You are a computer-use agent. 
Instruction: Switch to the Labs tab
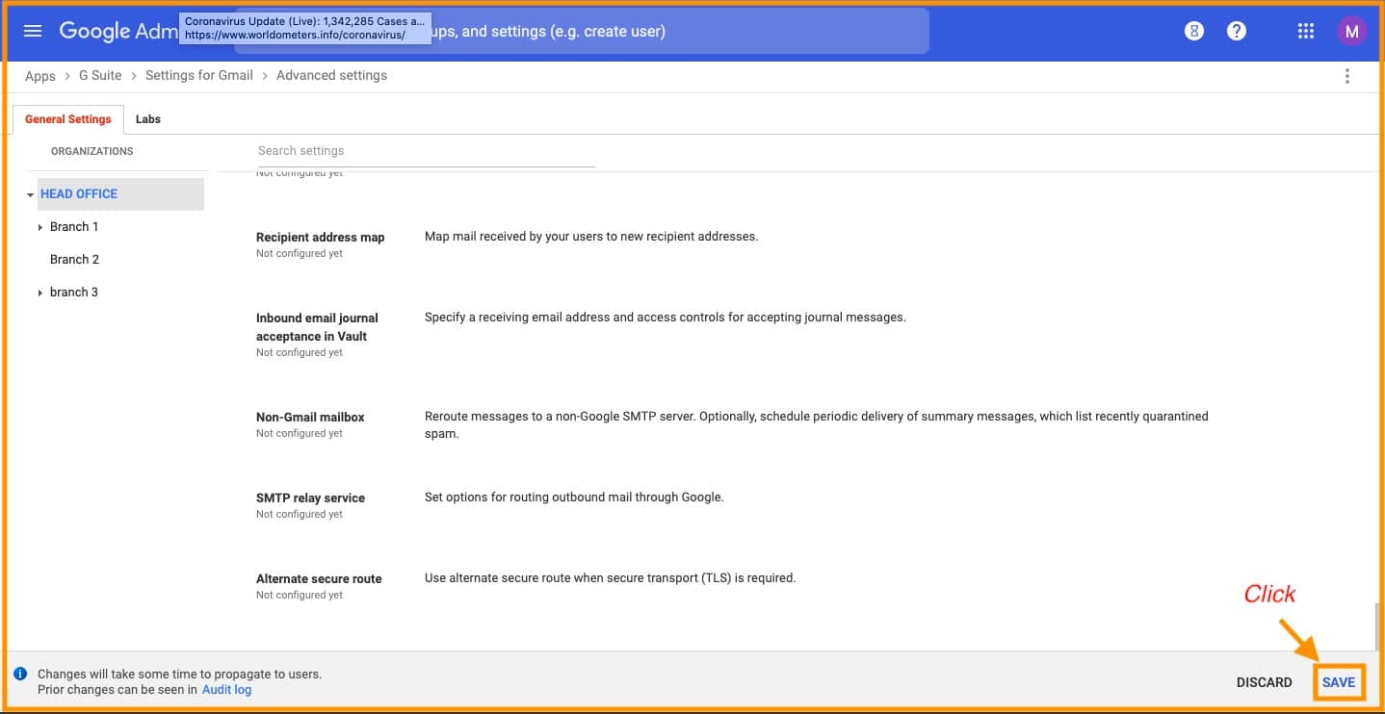[x=148, y=119]
